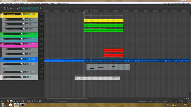
Task: Click the transport Stop button
Action: coord(17,101)
